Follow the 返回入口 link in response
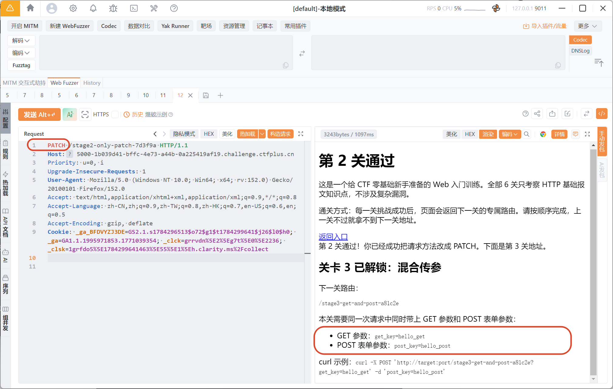 333,237
